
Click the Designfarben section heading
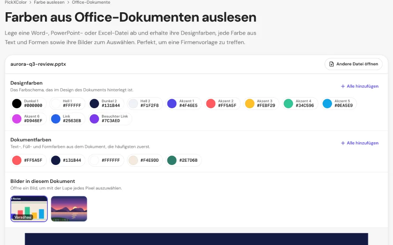[26, 83]
